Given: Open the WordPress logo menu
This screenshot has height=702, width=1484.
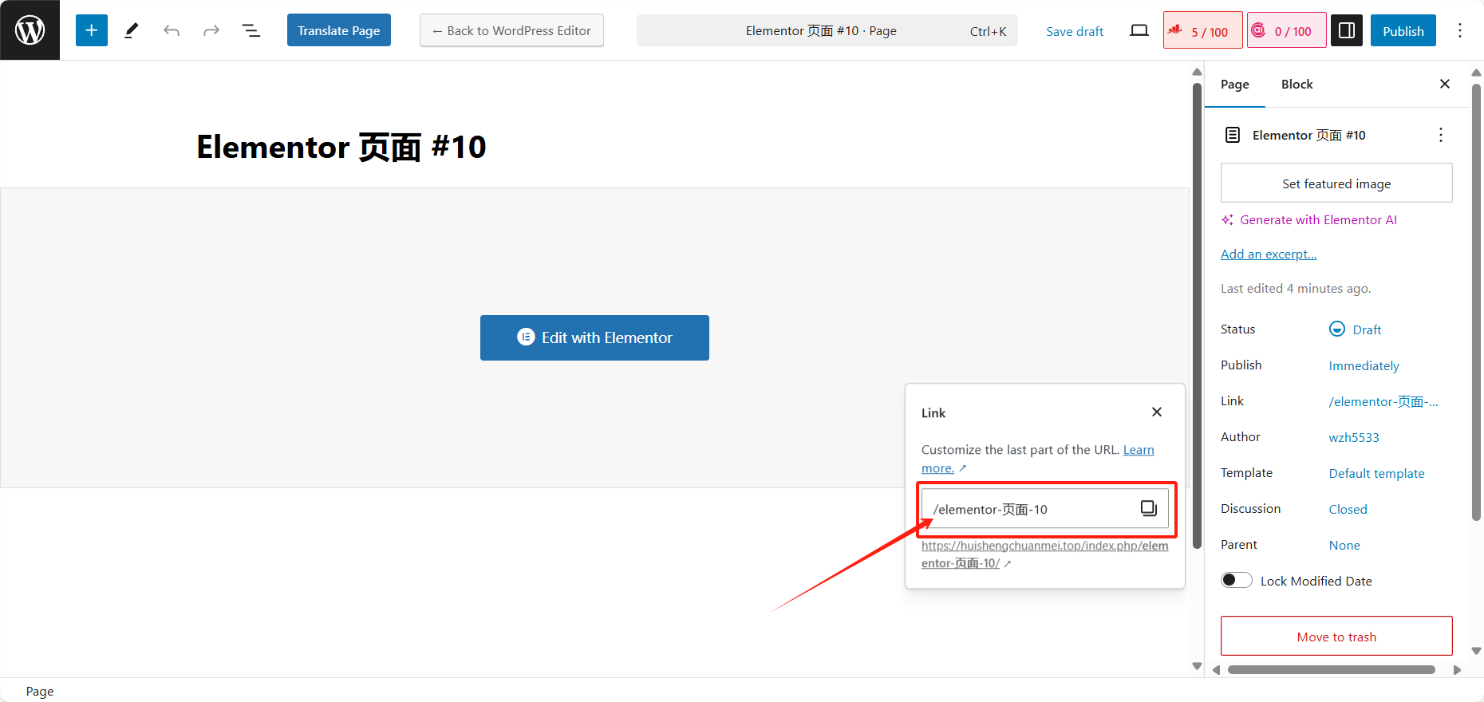Looking at the screenshot, I should [x=30, y=30].
